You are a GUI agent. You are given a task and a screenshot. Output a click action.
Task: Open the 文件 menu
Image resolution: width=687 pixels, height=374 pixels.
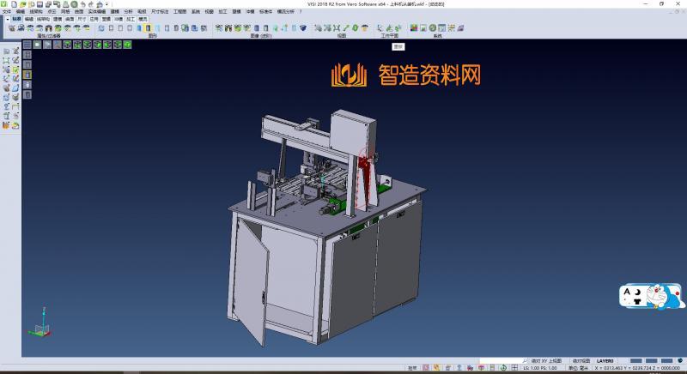pyautogui.click(x=7, y=11)
